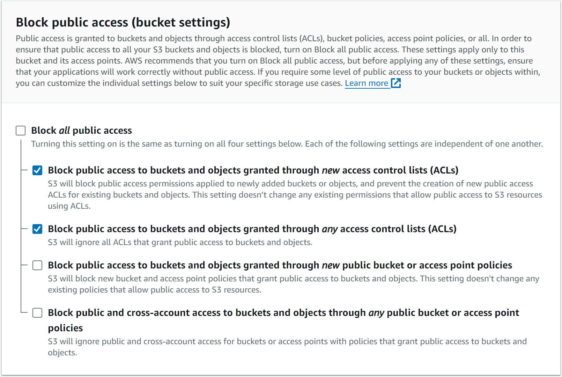Image resolution: width=562 pixels, height=377 pixels.
Task: Uncheck block access through any ACLs checkbox
Action: (37, 229)
